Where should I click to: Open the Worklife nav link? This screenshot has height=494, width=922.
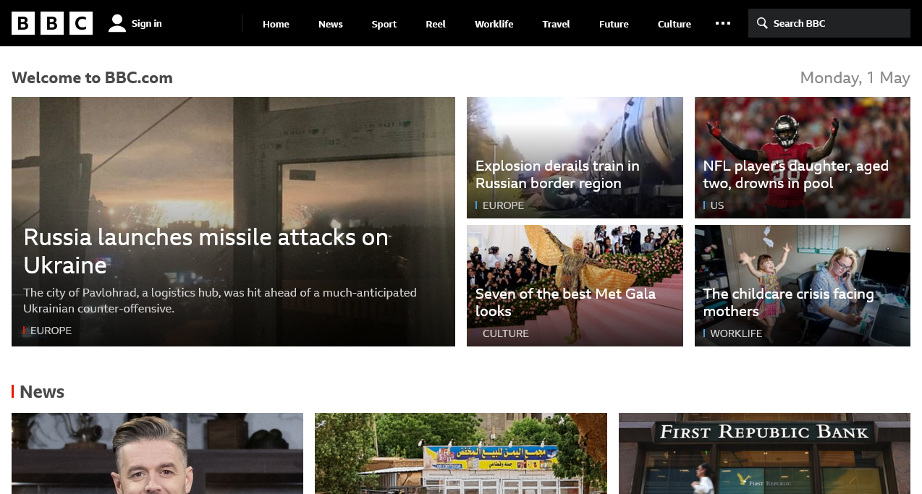tap(494, 24)
